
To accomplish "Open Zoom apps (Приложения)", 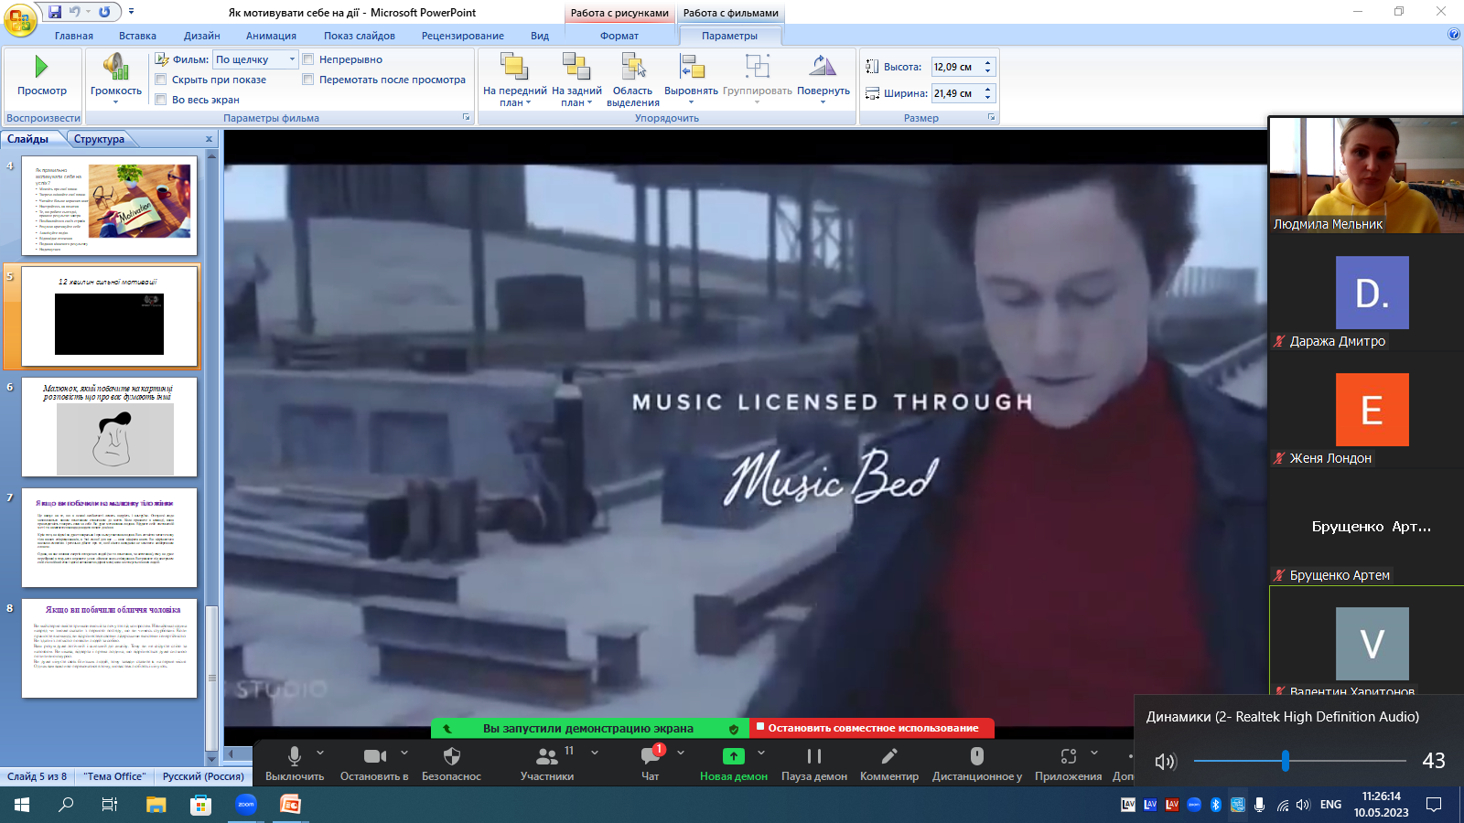I will click(x=1069, y=764).
